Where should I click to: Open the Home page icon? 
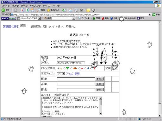(33, 10)
